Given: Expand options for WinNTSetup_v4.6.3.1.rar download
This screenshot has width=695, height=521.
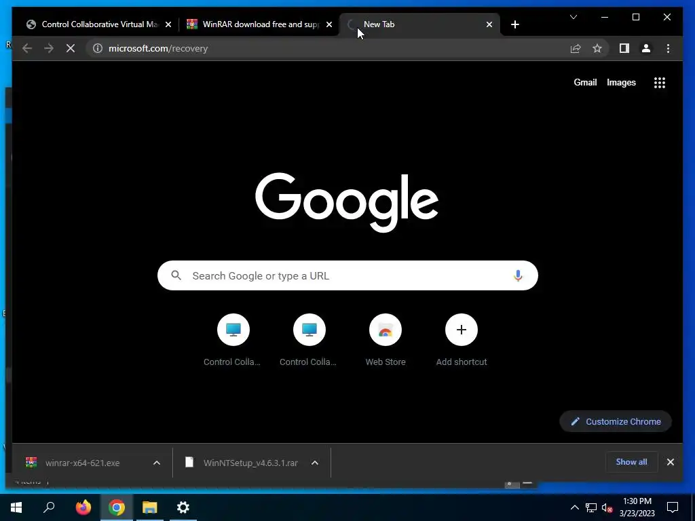Looking at the screenshot, I should [x=315, y=463].
